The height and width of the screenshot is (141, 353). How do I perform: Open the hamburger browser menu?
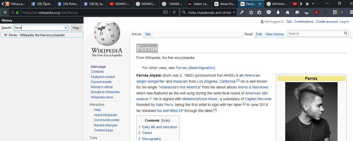[351, 12]
